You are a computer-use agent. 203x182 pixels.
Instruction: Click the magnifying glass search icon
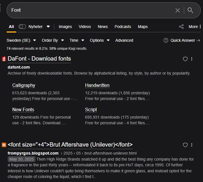tap(190, 10)
